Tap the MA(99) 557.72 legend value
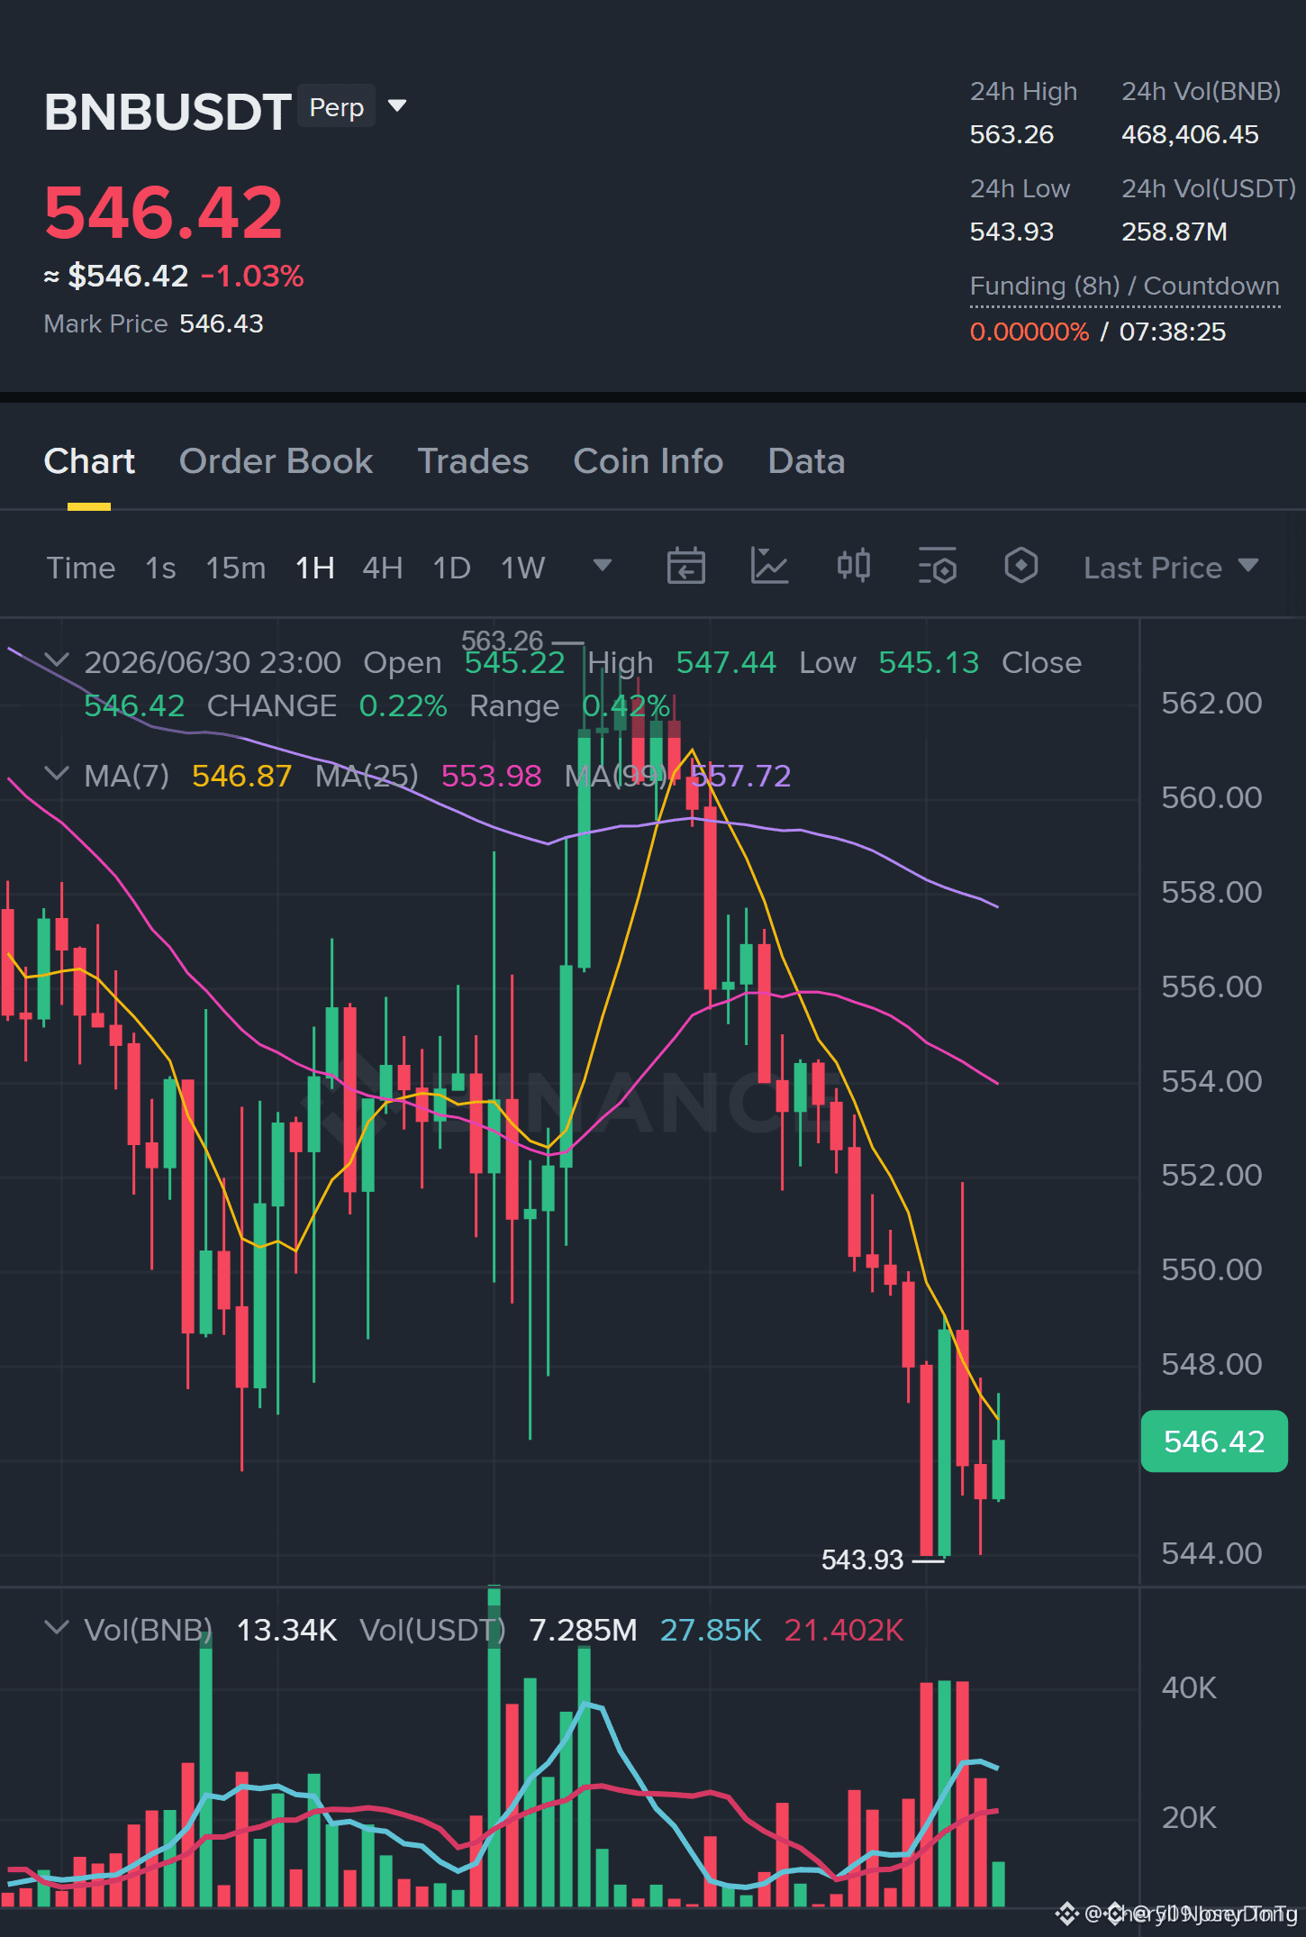The width and height of the screenshot is (1306, 1937). (740, 776)
